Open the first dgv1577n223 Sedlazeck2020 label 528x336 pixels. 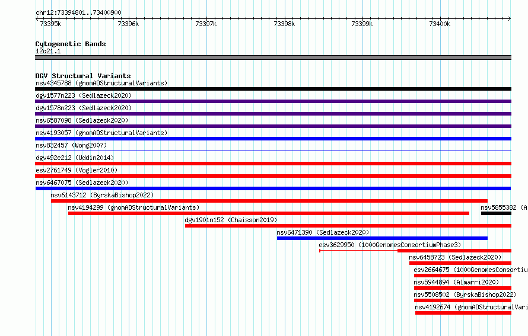pos(84,95)
